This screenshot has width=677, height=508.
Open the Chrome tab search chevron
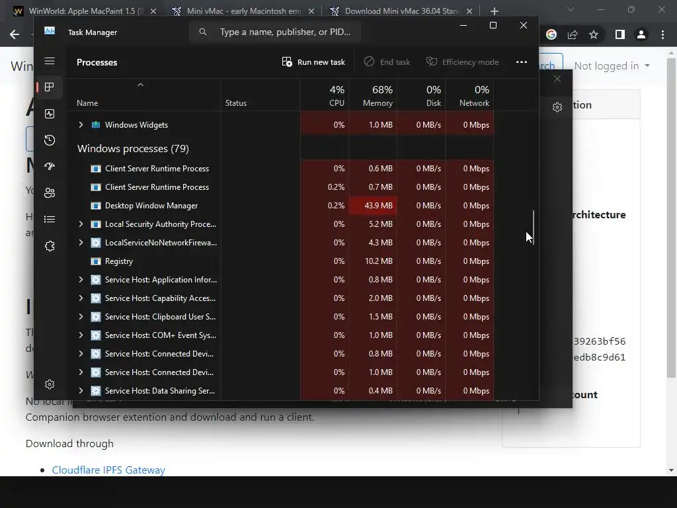point(571,9)
